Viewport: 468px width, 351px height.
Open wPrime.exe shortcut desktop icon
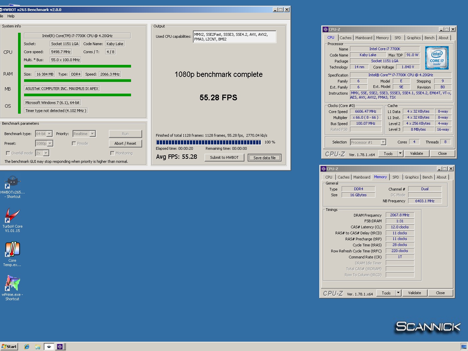(12, 288)
